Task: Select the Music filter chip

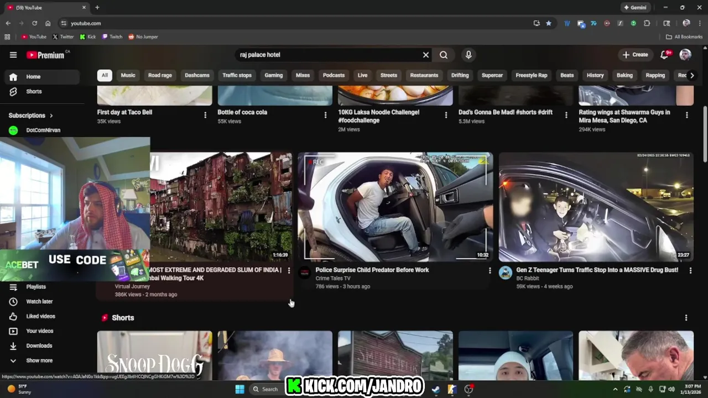Action: tap(128, 75)
